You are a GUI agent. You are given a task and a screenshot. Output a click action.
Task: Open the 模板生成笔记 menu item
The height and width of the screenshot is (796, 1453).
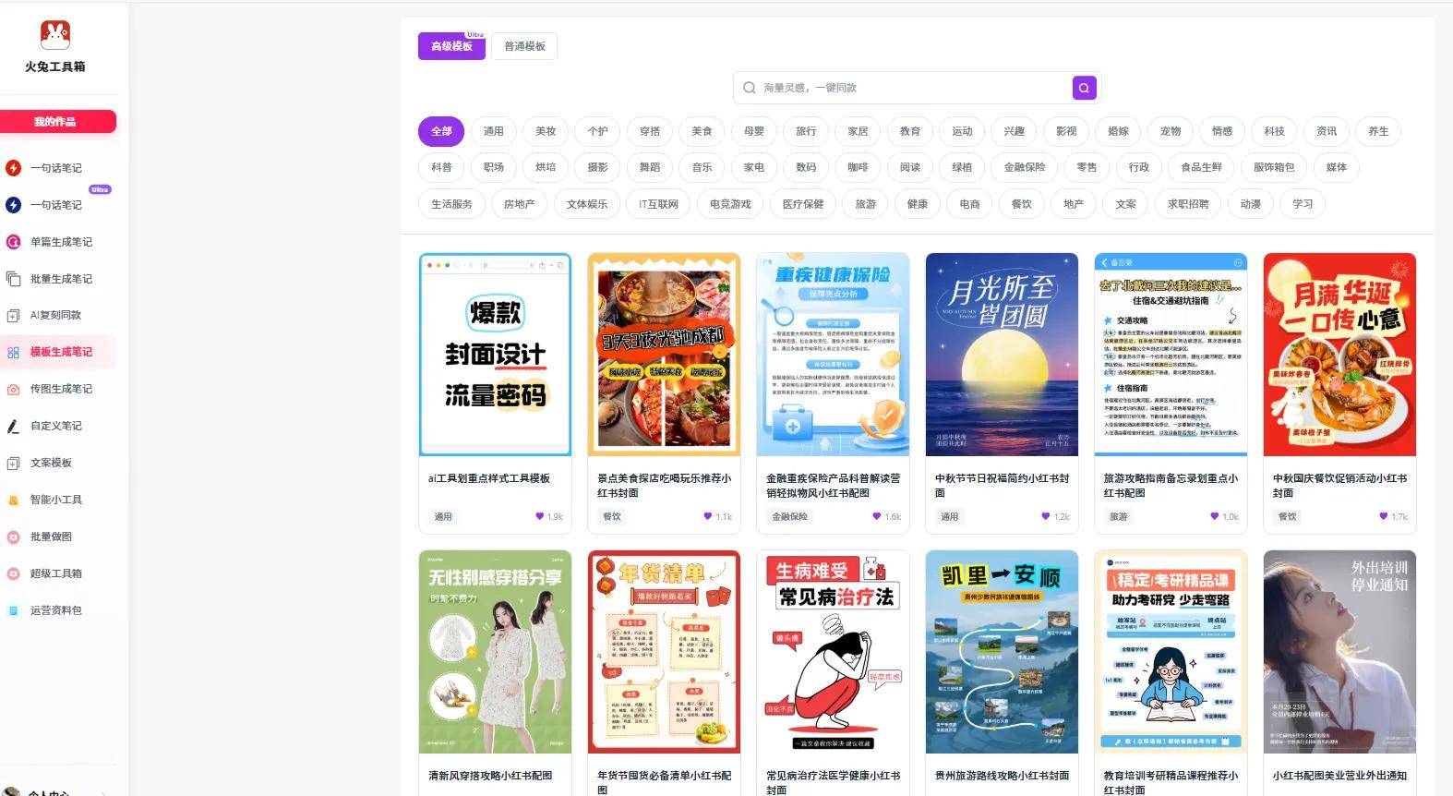pos(59,352)
